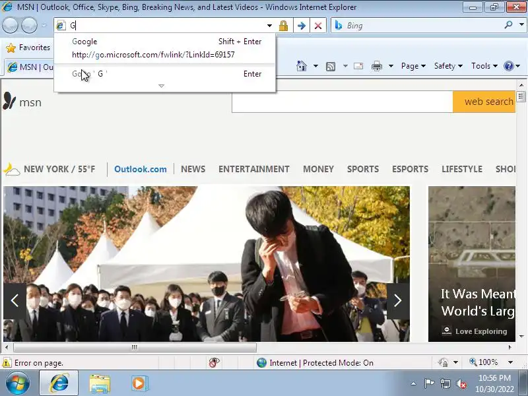Image resolution: width=528 pixels, height=396 pixels.
Task: Open the zoom level dropdown arrow
Action: pos(510,362)
